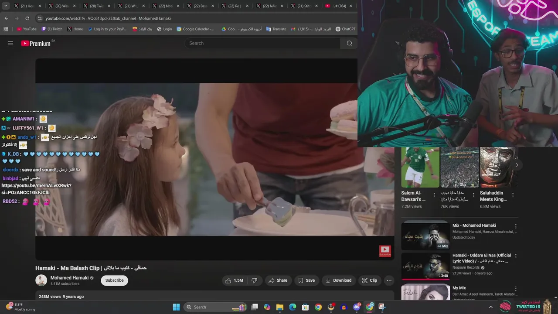The image size is (558, 314).
Task: Open Task View on taskbar
Action: pyautogui.click(x=255, y=307)
